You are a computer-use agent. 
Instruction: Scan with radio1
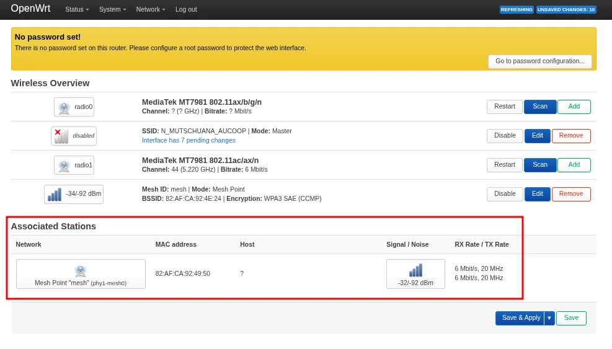[540, 165]
